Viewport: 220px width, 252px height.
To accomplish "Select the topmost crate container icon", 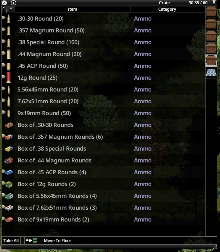I will 211,11.
